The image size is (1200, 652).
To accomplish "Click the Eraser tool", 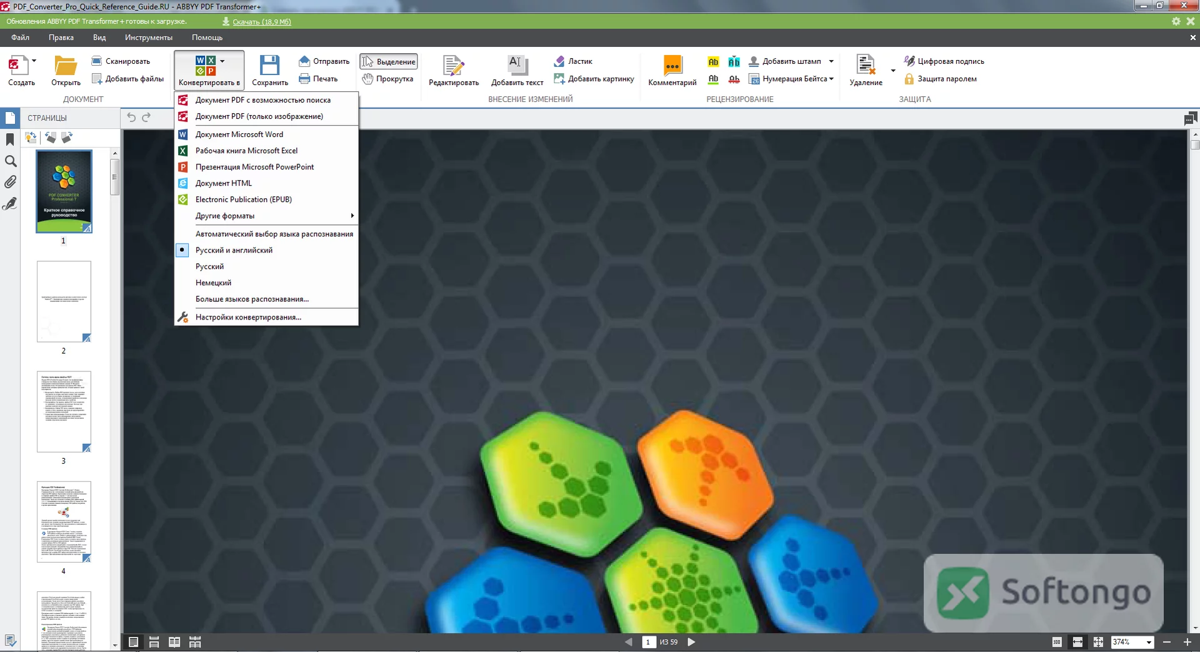I will pyautogui.click(x=573, y=61).
